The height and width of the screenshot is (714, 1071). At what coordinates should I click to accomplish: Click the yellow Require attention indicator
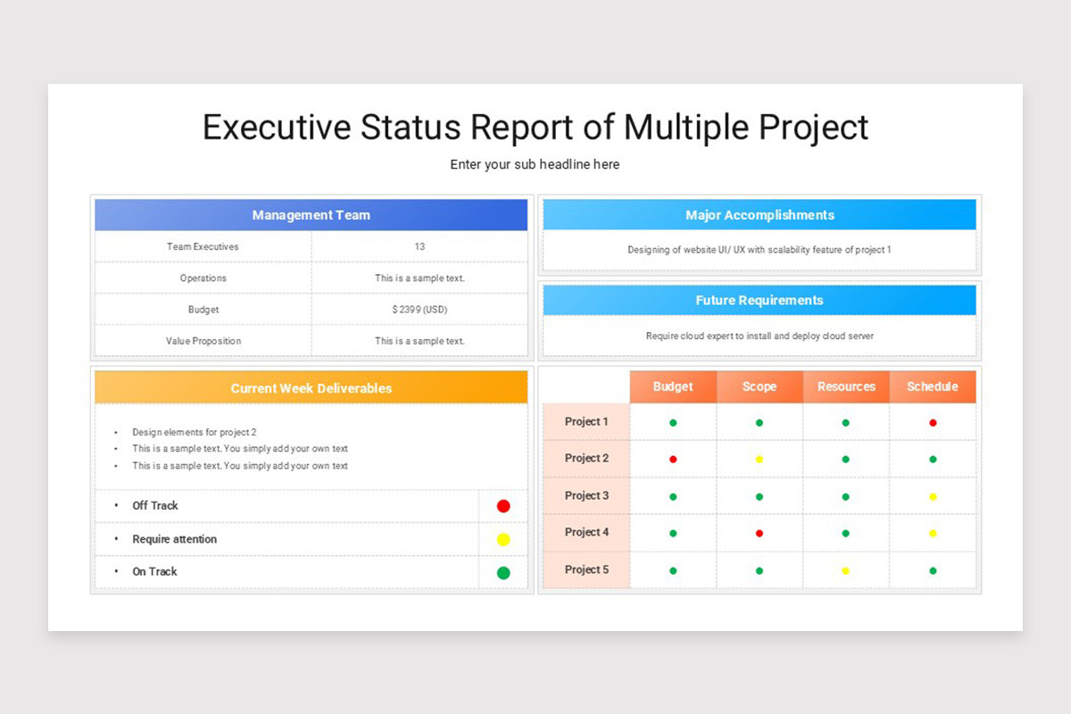[502, 538]
